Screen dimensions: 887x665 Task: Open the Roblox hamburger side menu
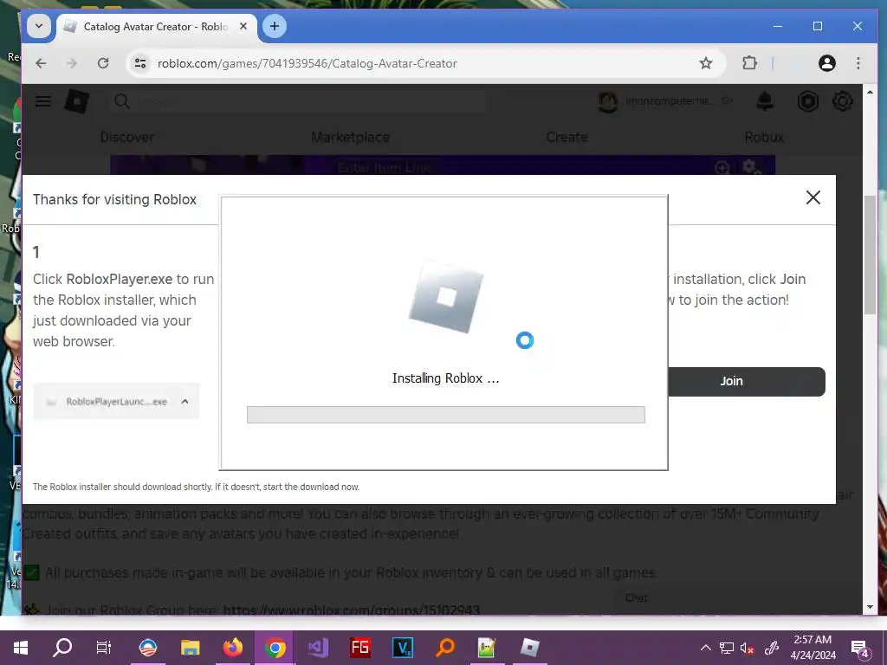coord(43,102)
